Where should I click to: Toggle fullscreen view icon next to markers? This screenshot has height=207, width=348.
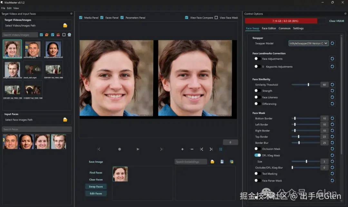click(221, 149)
